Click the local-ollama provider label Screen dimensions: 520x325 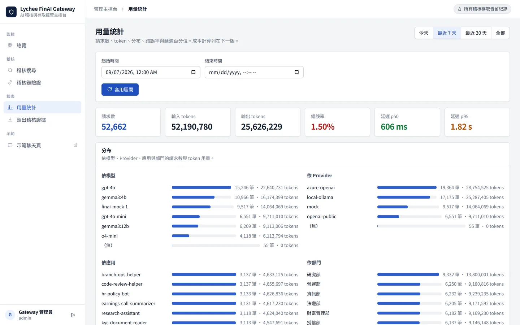[x=320, y=197]
